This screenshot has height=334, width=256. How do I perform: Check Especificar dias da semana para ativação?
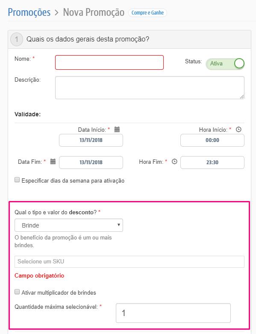(x=17, y=180)
